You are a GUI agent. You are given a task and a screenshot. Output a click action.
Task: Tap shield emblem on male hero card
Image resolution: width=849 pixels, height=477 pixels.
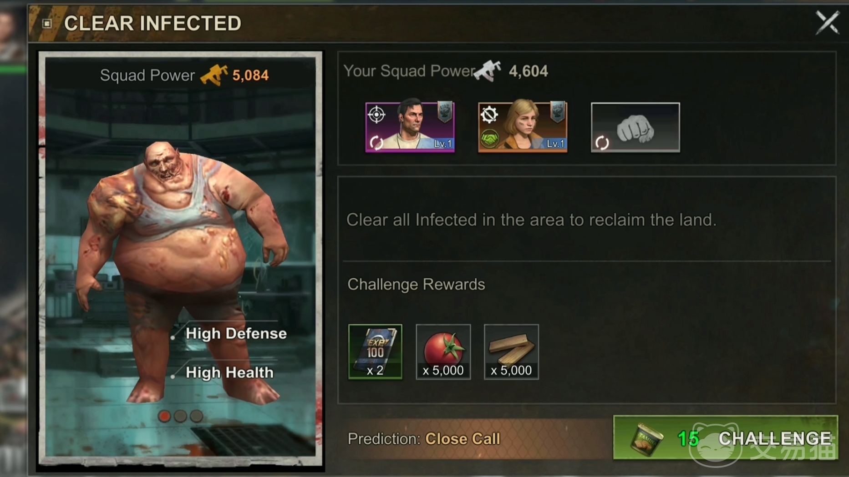coord(445,111)
